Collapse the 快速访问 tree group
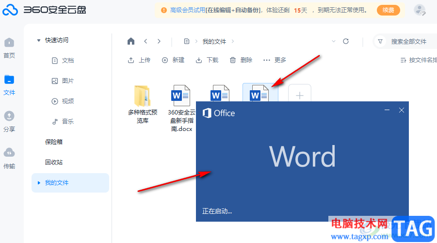The image size is (437, 243). point(39,40)
